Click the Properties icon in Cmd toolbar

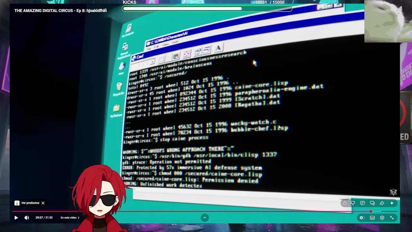pyautogui.click(x=198, y=52)
